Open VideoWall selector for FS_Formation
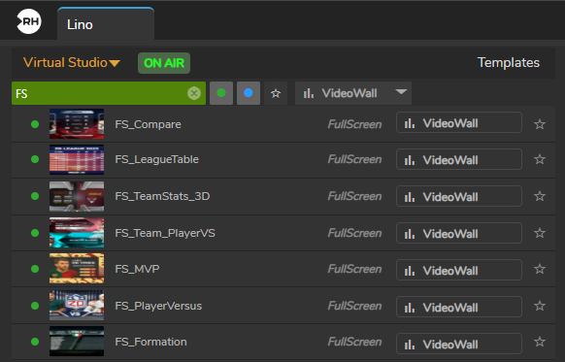 pyautogui.click(x=459, y=344)
